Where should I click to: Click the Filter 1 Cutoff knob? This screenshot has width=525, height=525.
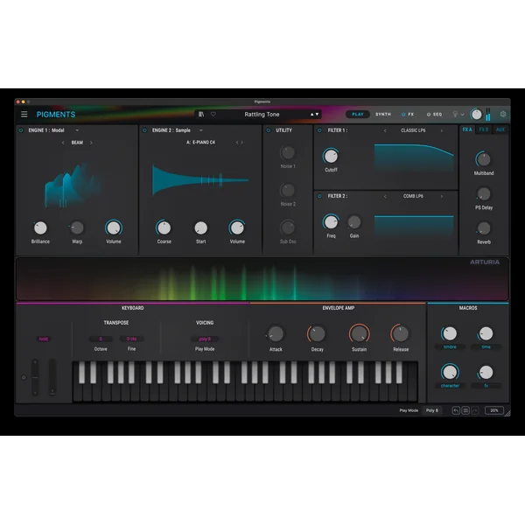click(x=331, y=156)
